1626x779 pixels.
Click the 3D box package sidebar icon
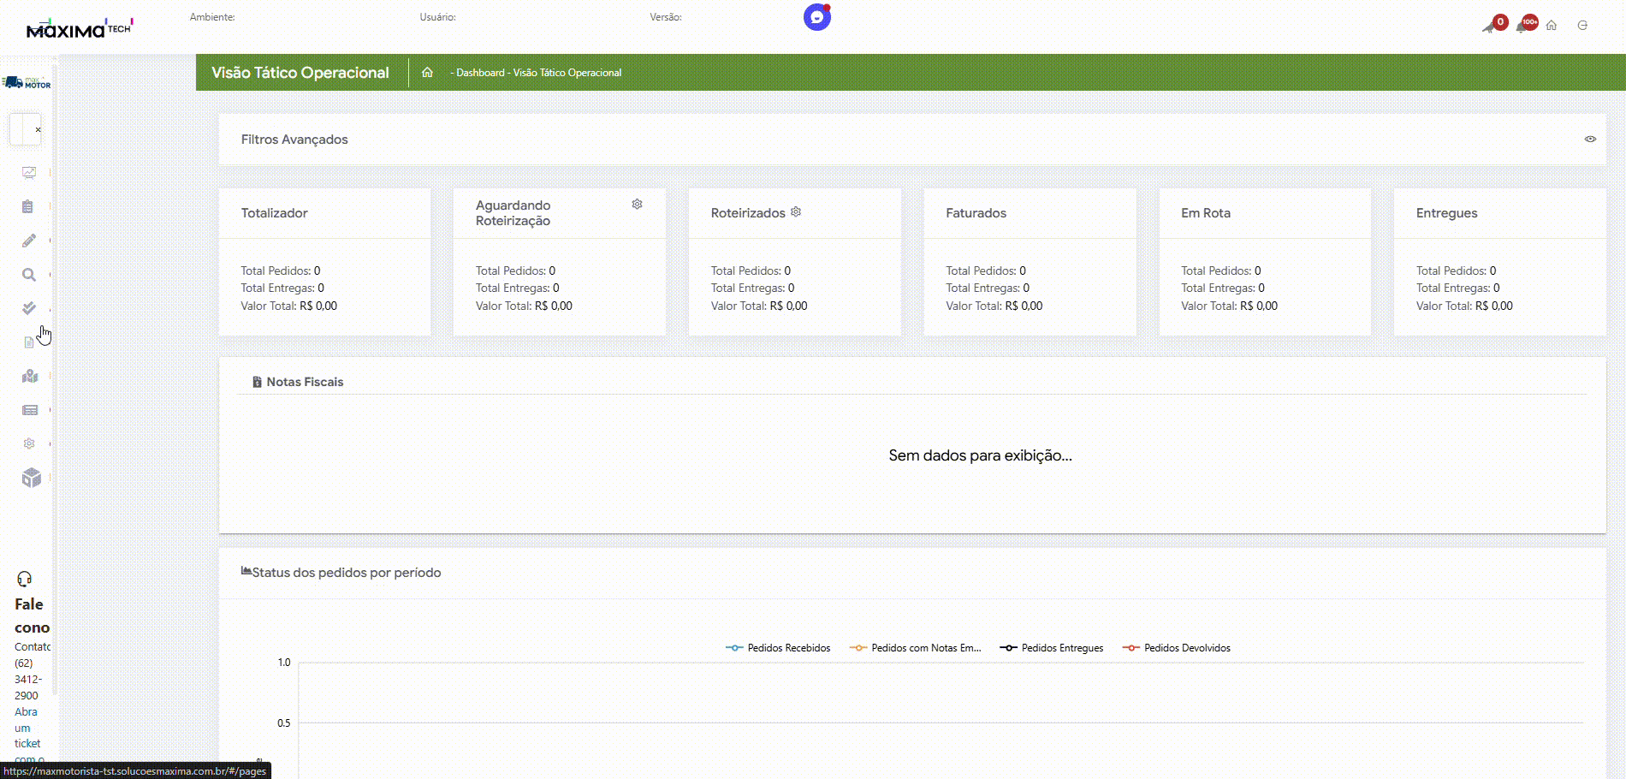(x=32, y=478)
